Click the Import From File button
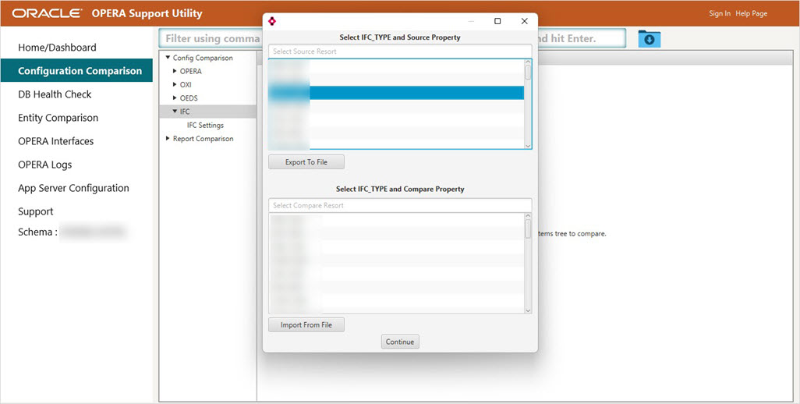 (306, 325)
